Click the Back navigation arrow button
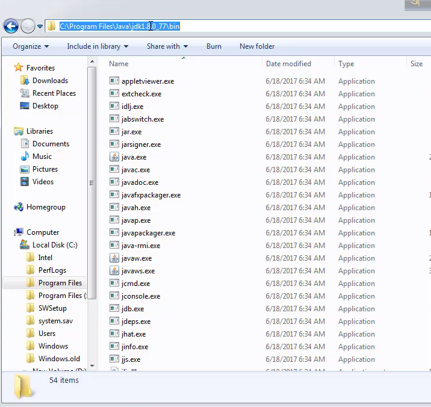The image size is (431, 407). 11,26
